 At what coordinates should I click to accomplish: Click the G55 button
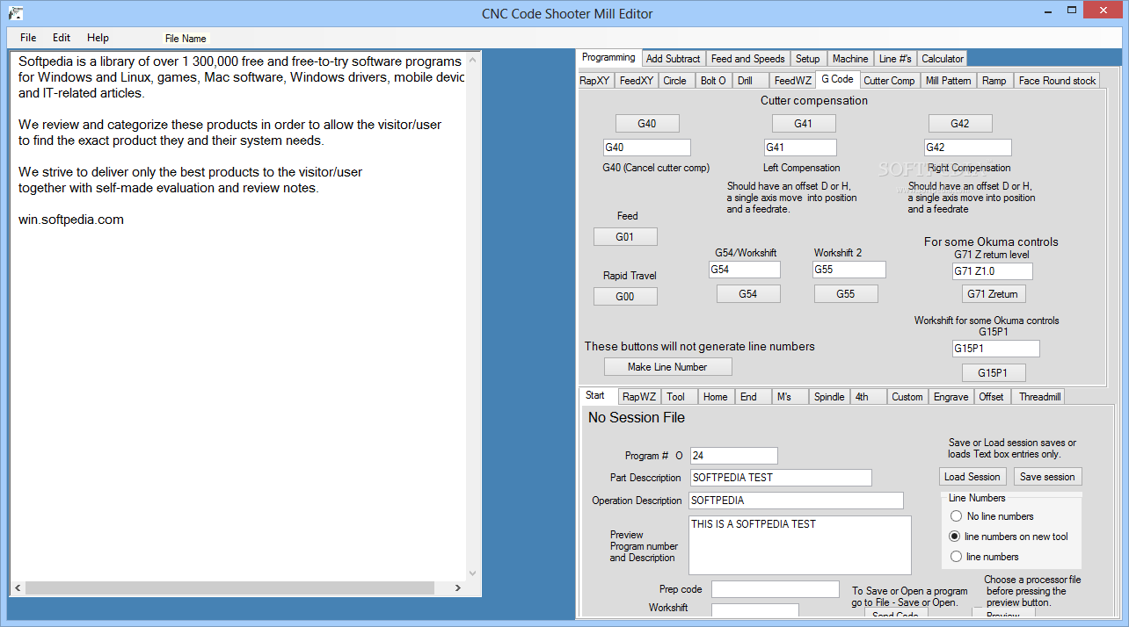tap(846, 294)
